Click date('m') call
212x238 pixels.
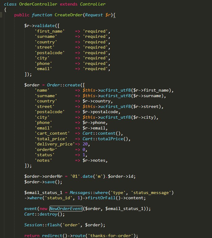[x=94, y=177]
